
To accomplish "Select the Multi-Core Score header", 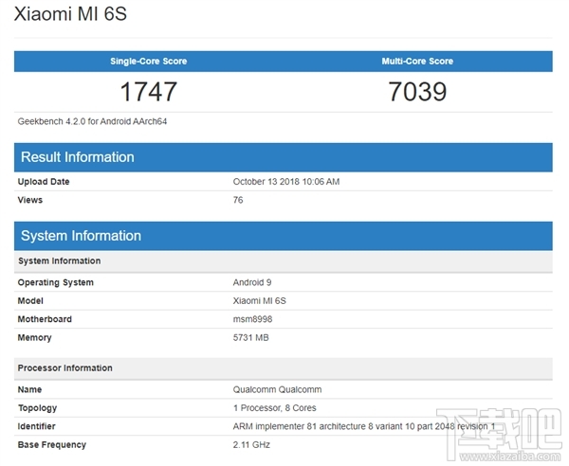I will pos(417,62).
